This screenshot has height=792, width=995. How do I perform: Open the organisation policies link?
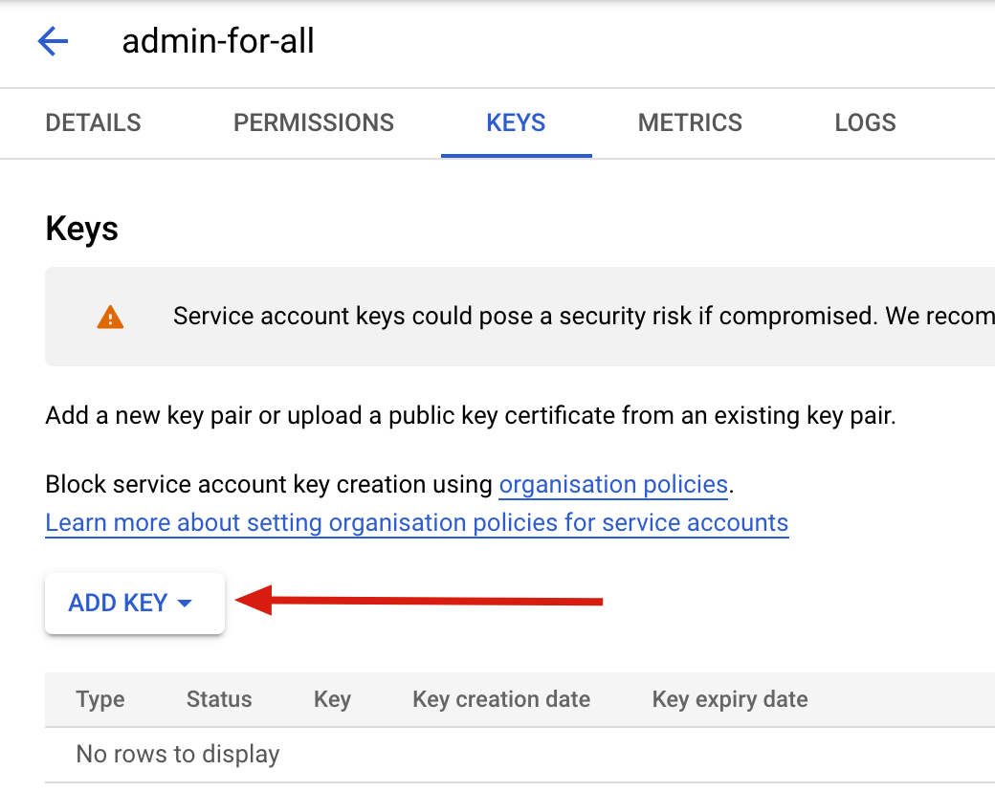coord(613,484)
